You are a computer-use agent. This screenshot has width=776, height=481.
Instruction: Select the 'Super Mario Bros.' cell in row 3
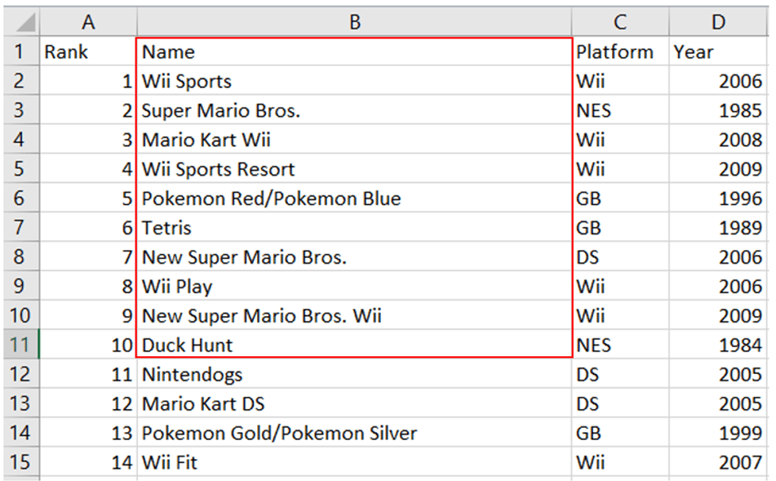click(354, 110)
